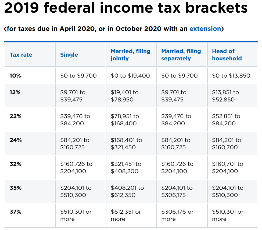Click the 32% tax rate cell
Screen dimensions: 262x230
tap(16, 164)
